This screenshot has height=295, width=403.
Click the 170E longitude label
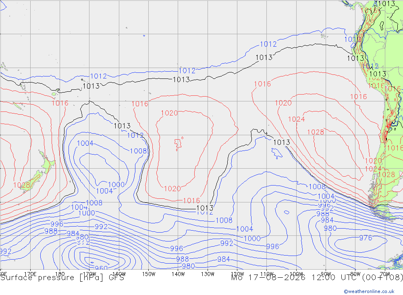tap(30, 274)
